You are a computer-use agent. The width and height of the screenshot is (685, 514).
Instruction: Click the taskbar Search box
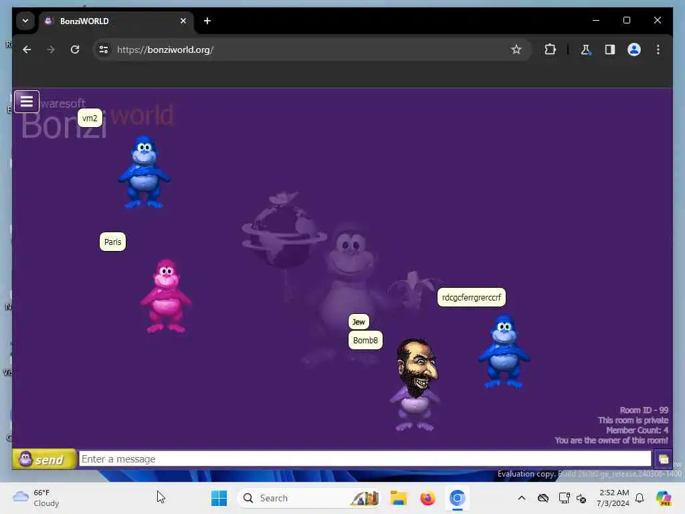click(308, 498)
